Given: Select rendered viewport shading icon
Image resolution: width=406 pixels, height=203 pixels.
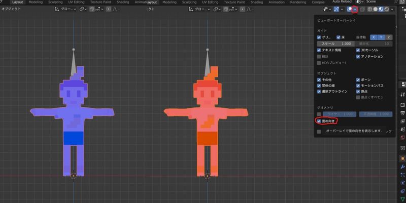Looking at the screenshot, I should [x=387, y=9].
